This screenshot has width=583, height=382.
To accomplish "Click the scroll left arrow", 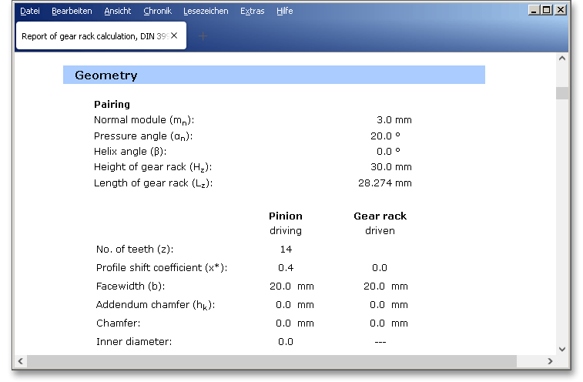I will [21, 361].
